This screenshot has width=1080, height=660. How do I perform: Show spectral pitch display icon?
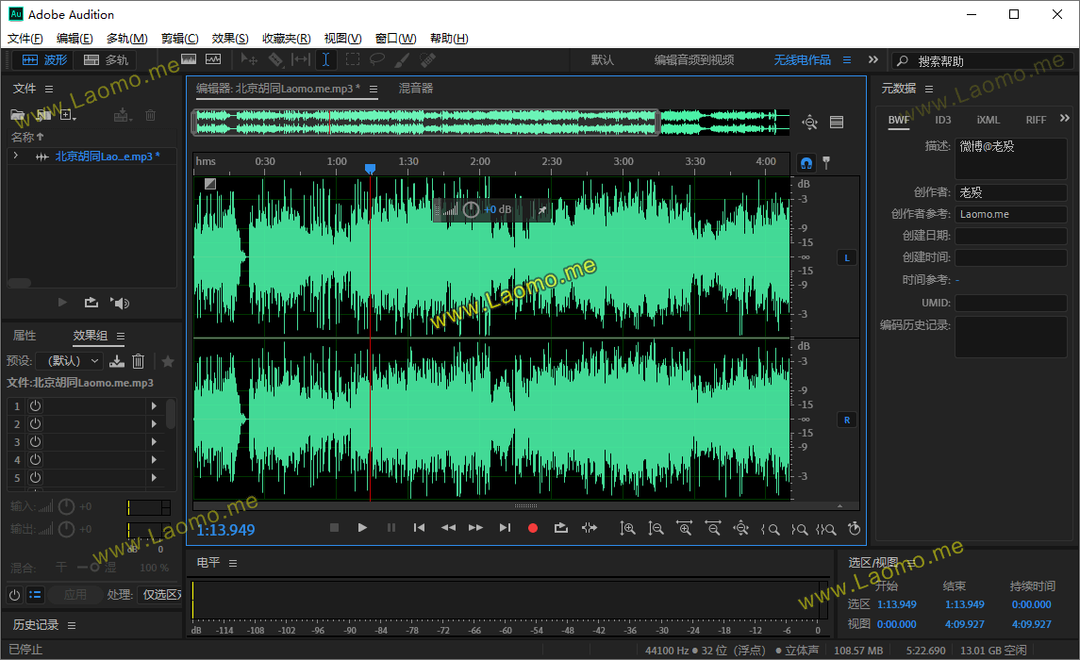pos(213,60)
